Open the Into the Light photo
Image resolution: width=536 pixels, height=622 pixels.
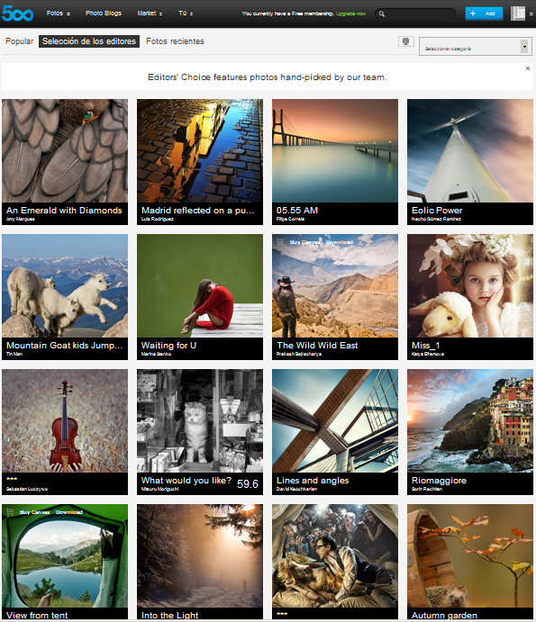[x=200, y=555]
